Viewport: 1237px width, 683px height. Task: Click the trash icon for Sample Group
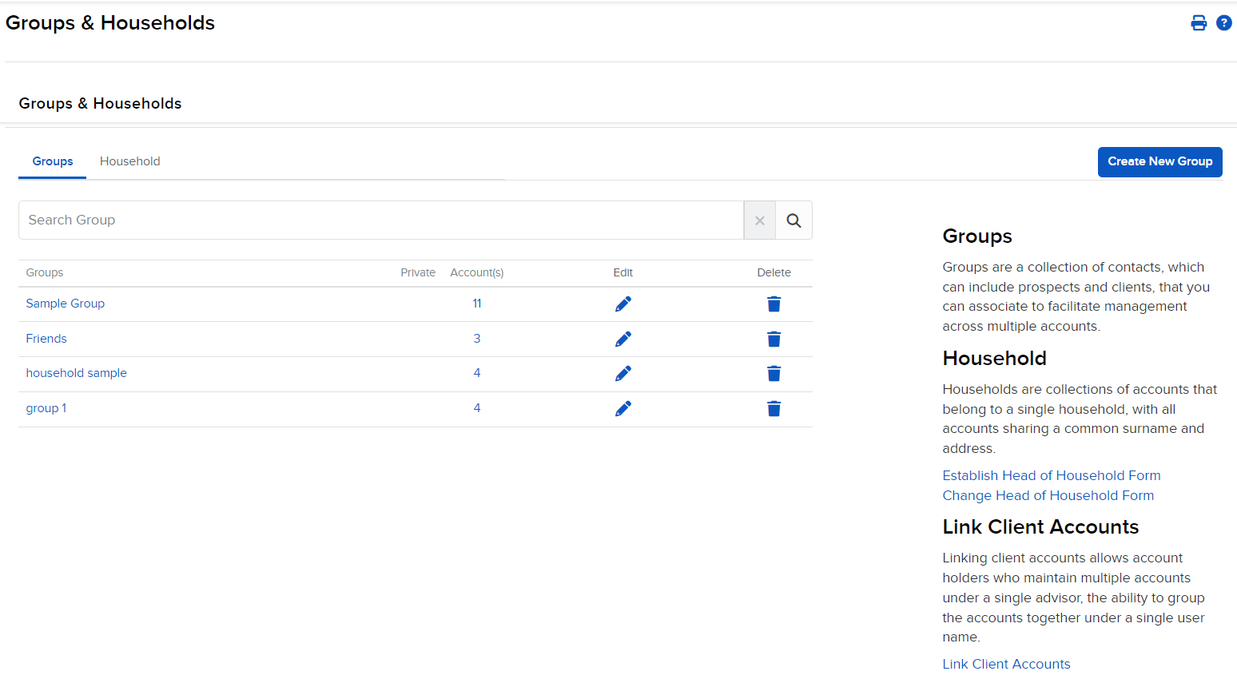[774, 304]
